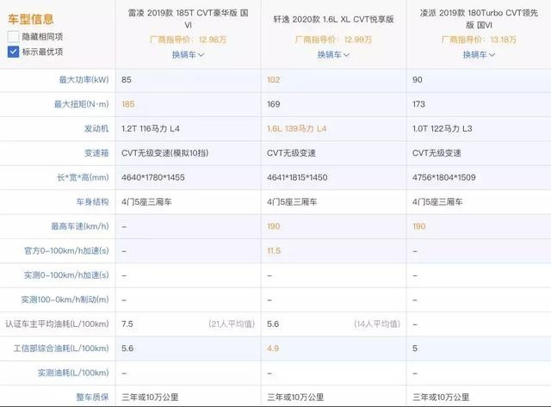Click the 车型信息 heading

click(x=31, y=19)
